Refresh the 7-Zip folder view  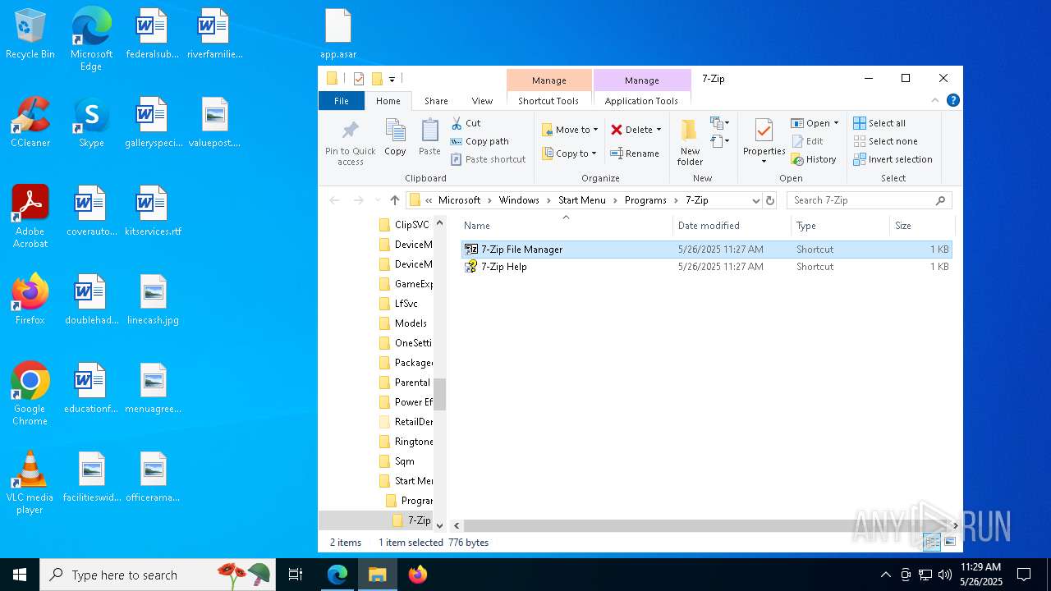click(770, 200)
